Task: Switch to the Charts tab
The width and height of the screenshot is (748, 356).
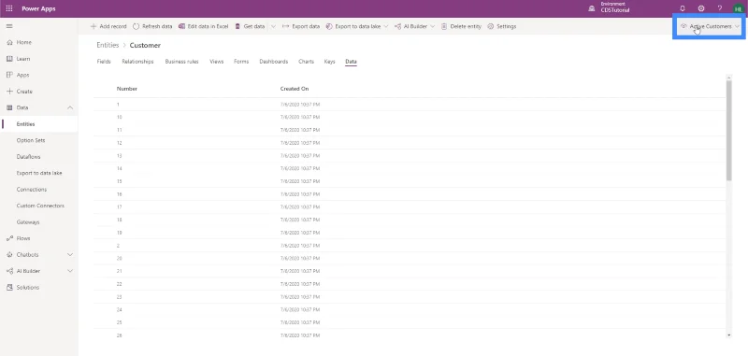Action: [x=307, y=62]
